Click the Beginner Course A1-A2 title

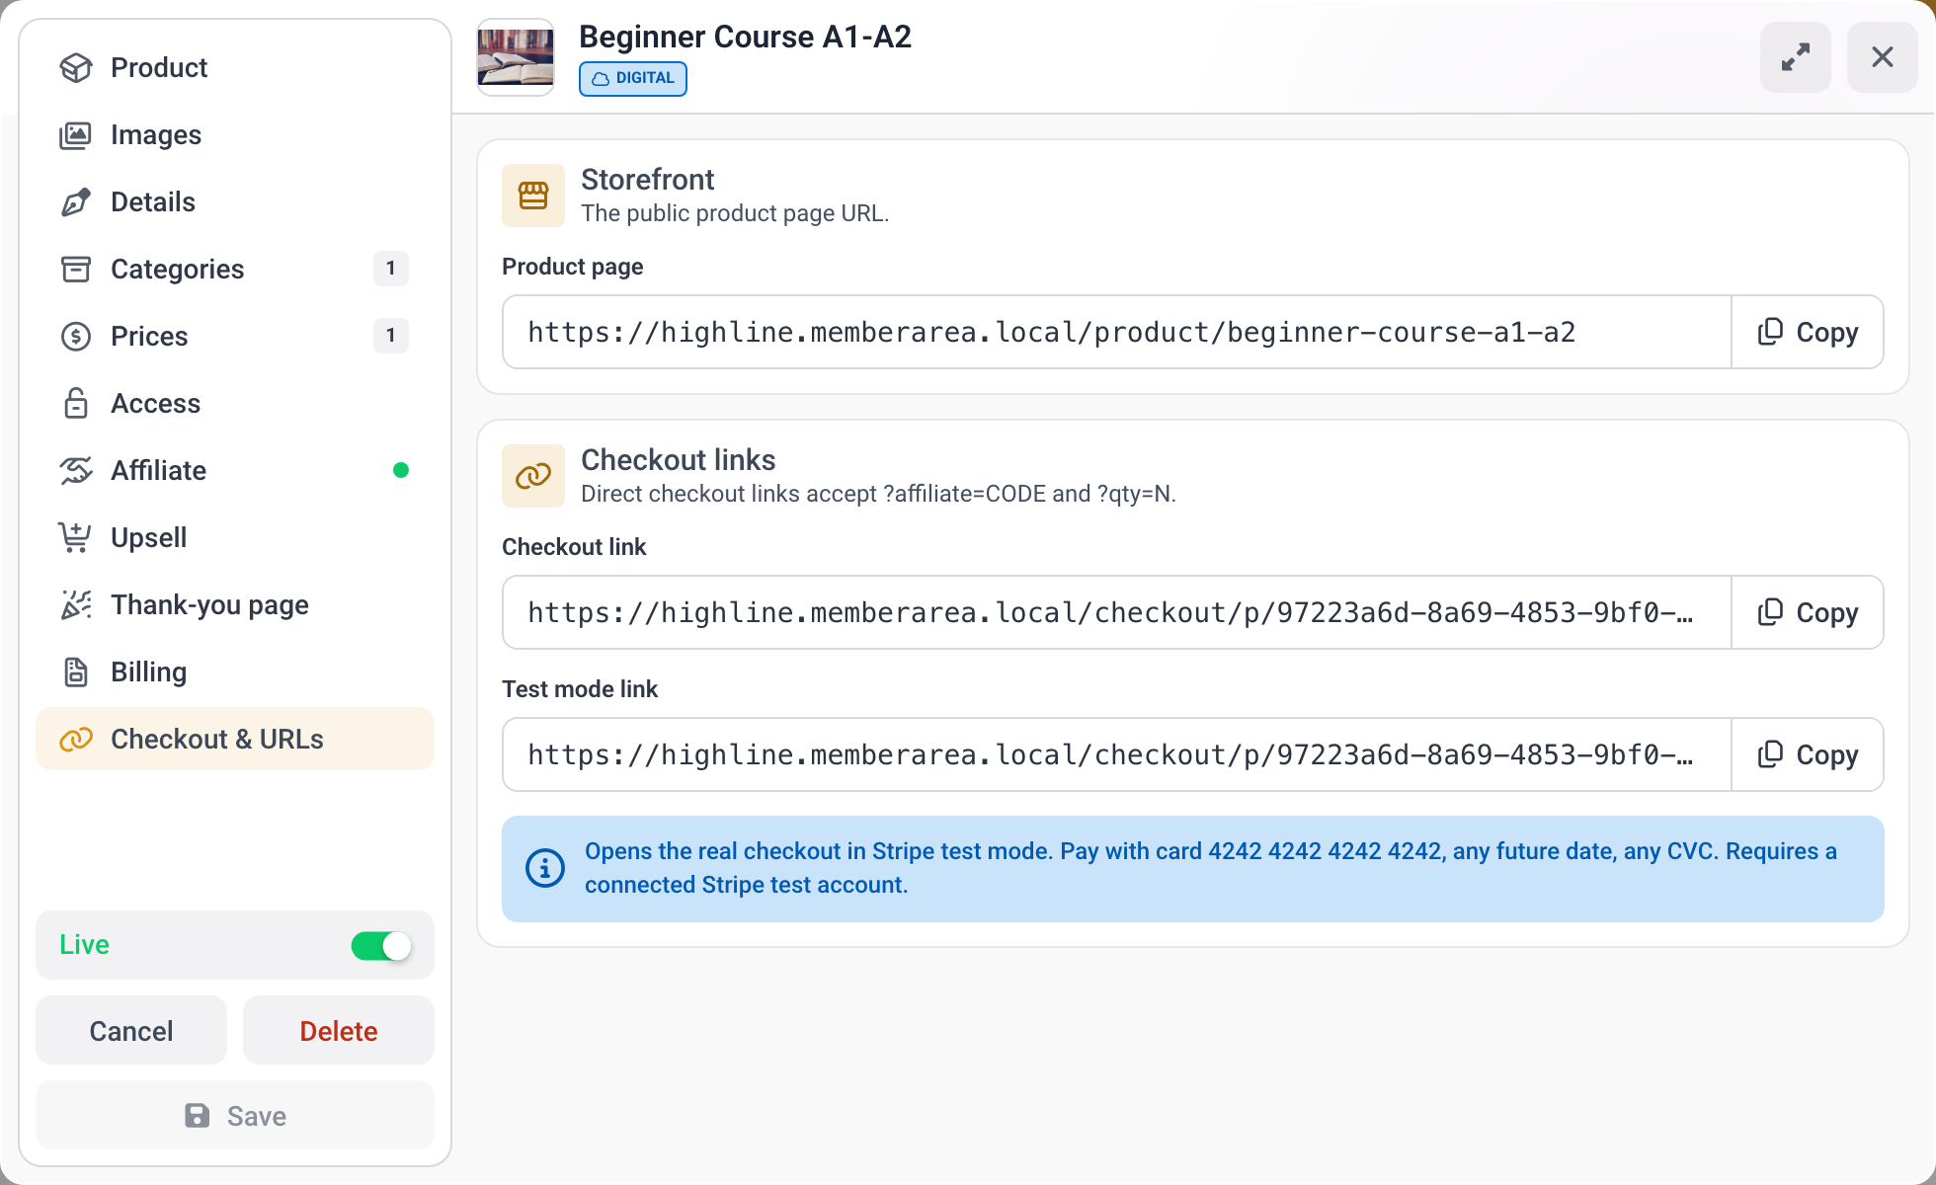[745, 37]
